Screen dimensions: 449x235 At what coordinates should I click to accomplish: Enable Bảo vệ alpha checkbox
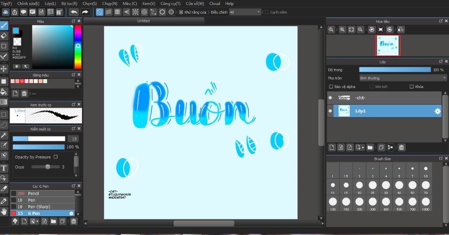point(331,87)
